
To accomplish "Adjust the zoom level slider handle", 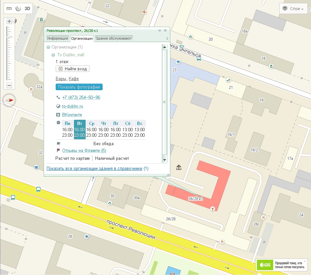I will (9, 37).
